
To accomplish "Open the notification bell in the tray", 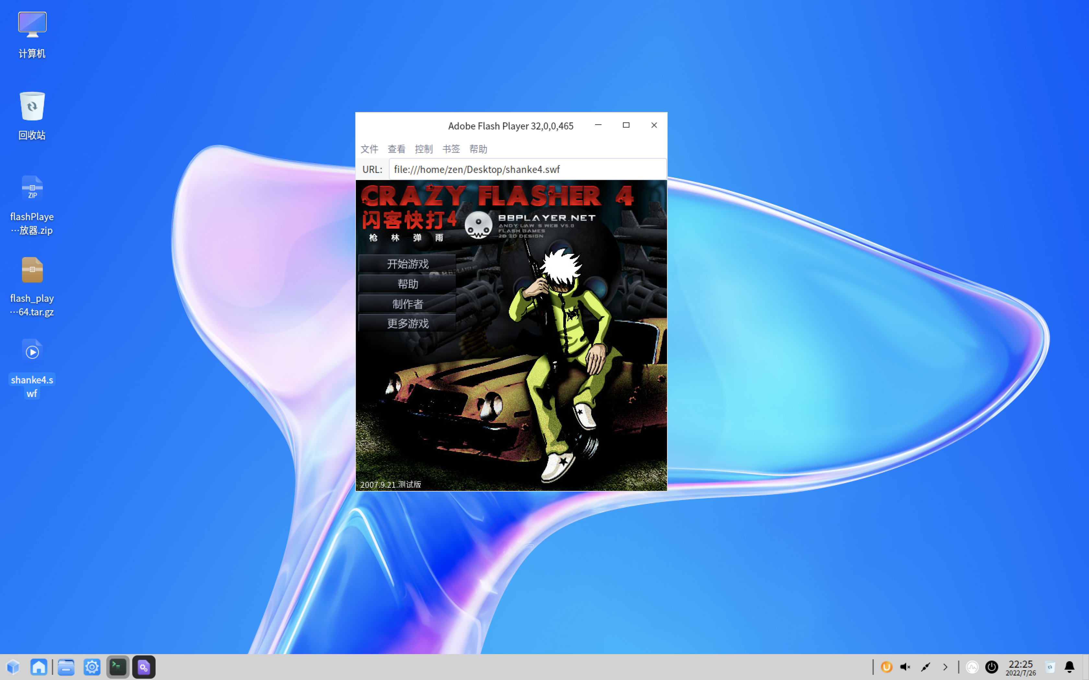I will point(1070,666).
